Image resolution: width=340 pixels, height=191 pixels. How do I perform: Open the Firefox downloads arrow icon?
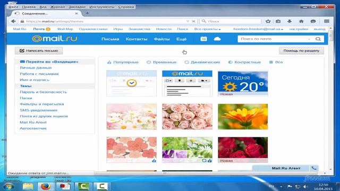(x=290, y=21)
